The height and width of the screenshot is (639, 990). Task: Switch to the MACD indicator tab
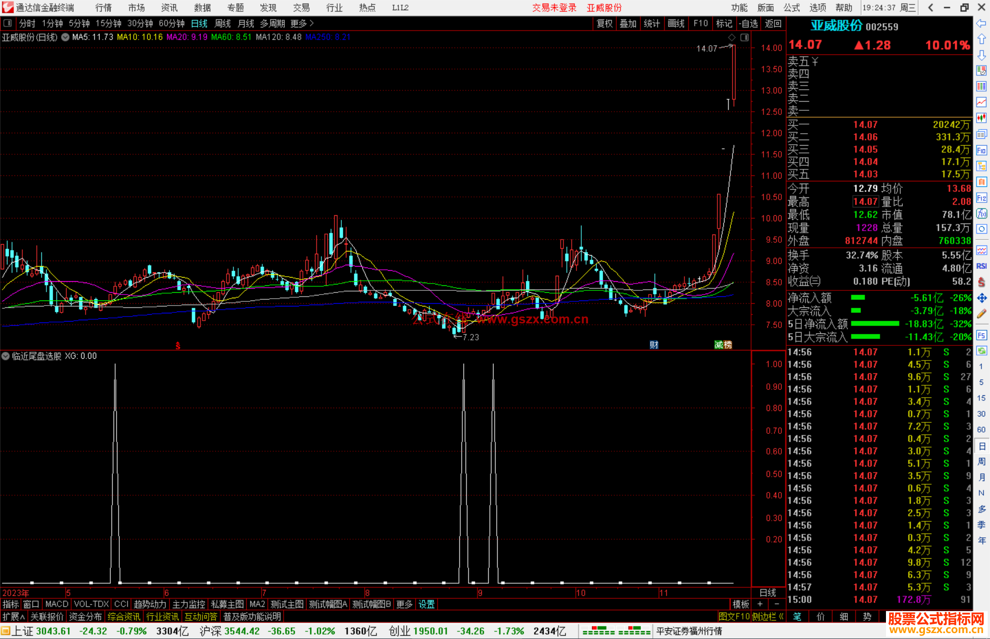pyautogui.click(x=56, y=604)
